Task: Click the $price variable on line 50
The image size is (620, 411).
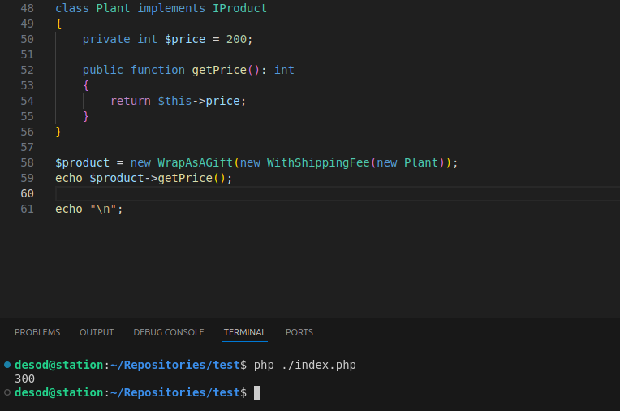Action: pos(185,39)
